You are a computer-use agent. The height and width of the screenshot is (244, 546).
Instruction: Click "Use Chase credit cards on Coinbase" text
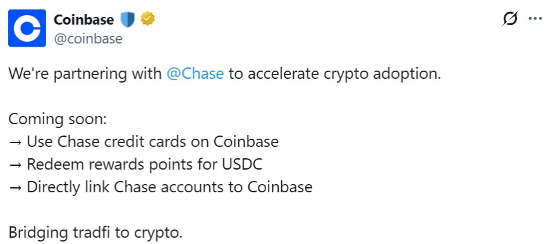[x=152, y=142]
